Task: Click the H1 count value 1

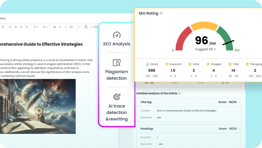Action: click(x=158, y=137)
